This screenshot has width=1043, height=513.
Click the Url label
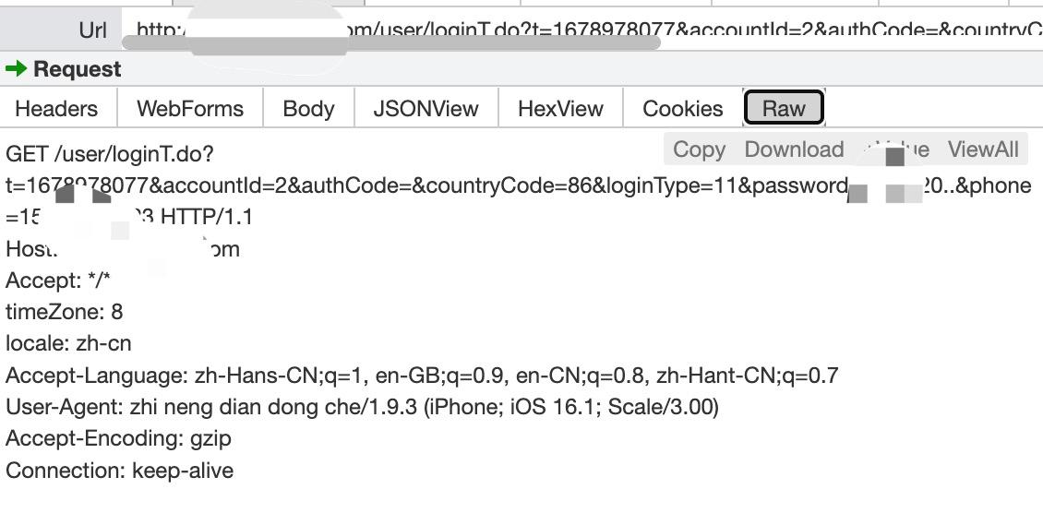point(92,30)
